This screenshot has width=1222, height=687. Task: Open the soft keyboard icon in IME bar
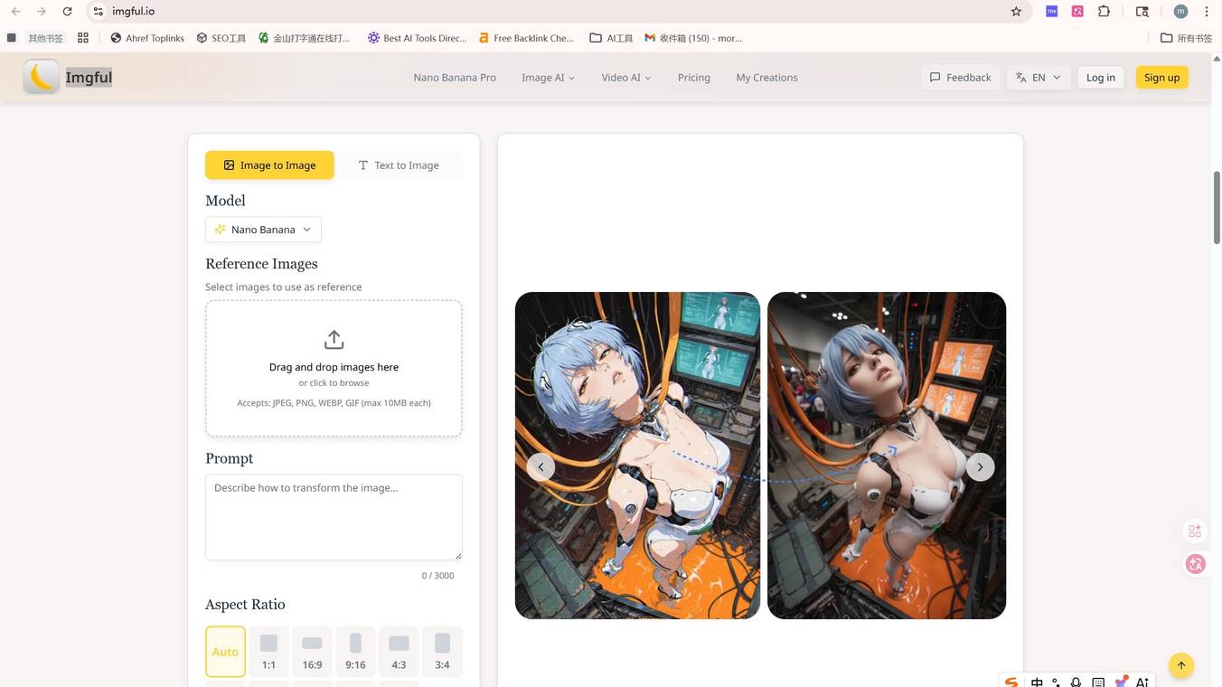point(1098,682)
